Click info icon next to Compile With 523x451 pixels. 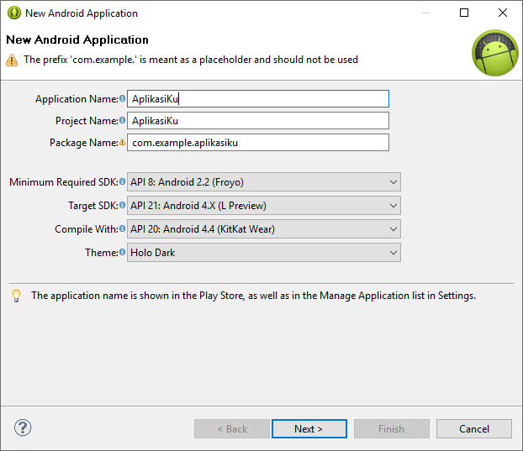click(123, 229)
